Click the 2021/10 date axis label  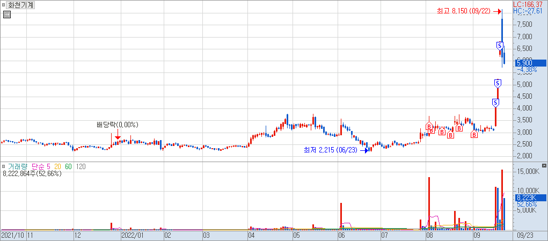pos(12,236)
